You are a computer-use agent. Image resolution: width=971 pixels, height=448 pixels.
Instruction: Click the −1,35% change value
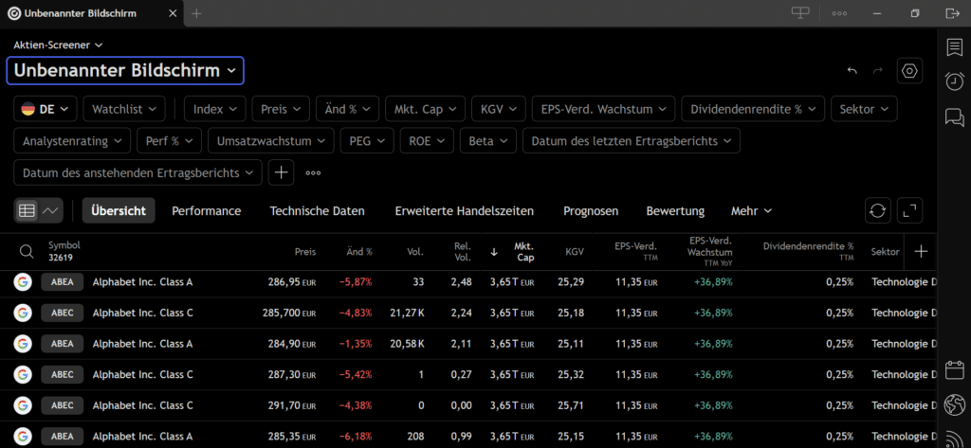[356, 344]
